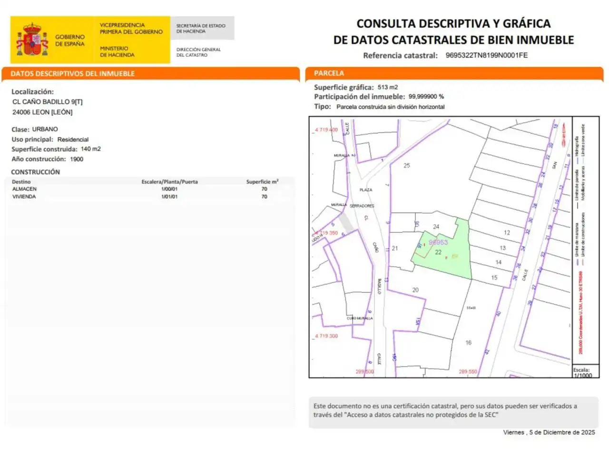Click the disclaimer text 'Este documento no es...'
609x456 pixels.
coord(445,410)
